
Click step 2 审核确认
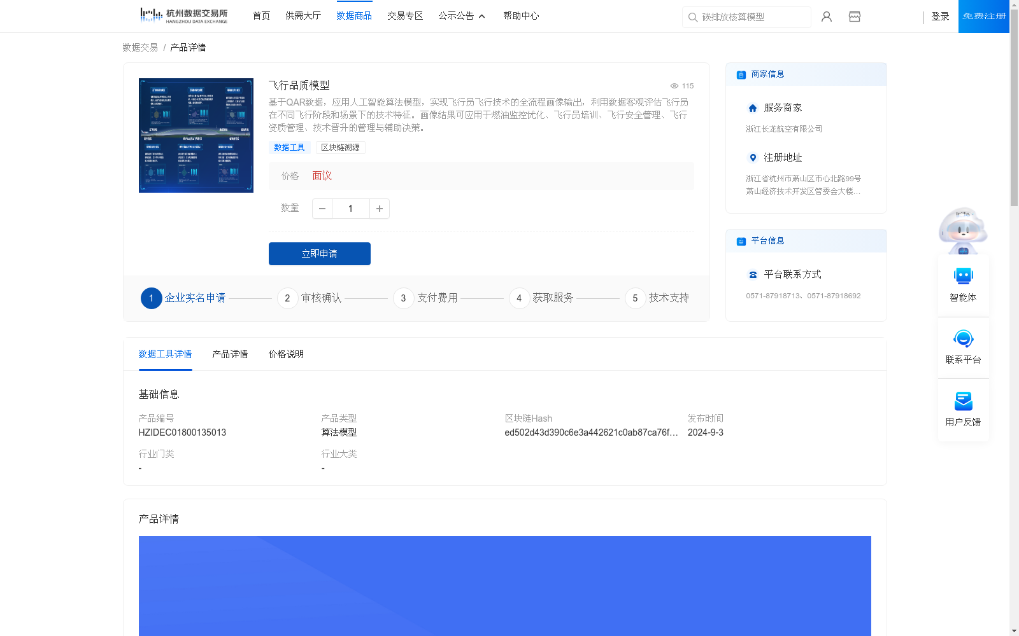pos(310,298)
